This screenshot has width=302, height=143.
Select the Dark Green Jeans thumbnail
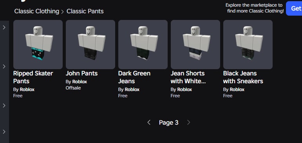click(143, 45)
